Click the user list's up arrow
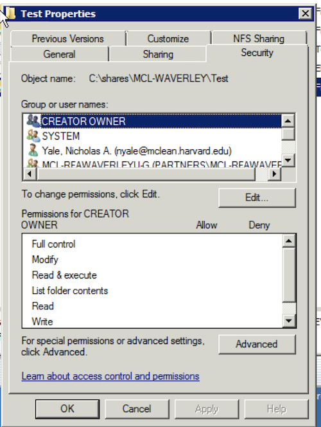 (288, 121)
